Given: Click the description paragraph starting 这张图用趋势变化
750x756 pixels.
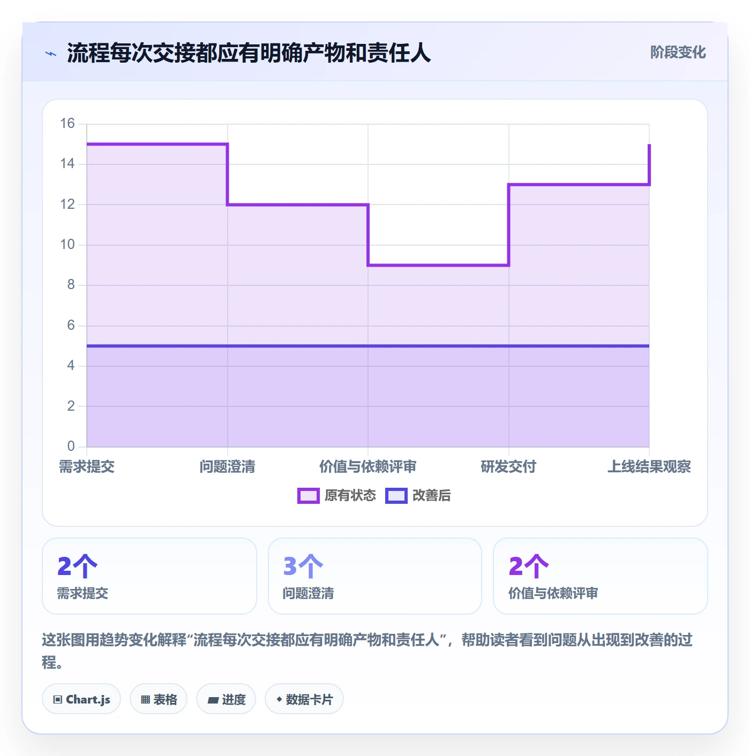Looking at the screenshot, I should 367,651.
